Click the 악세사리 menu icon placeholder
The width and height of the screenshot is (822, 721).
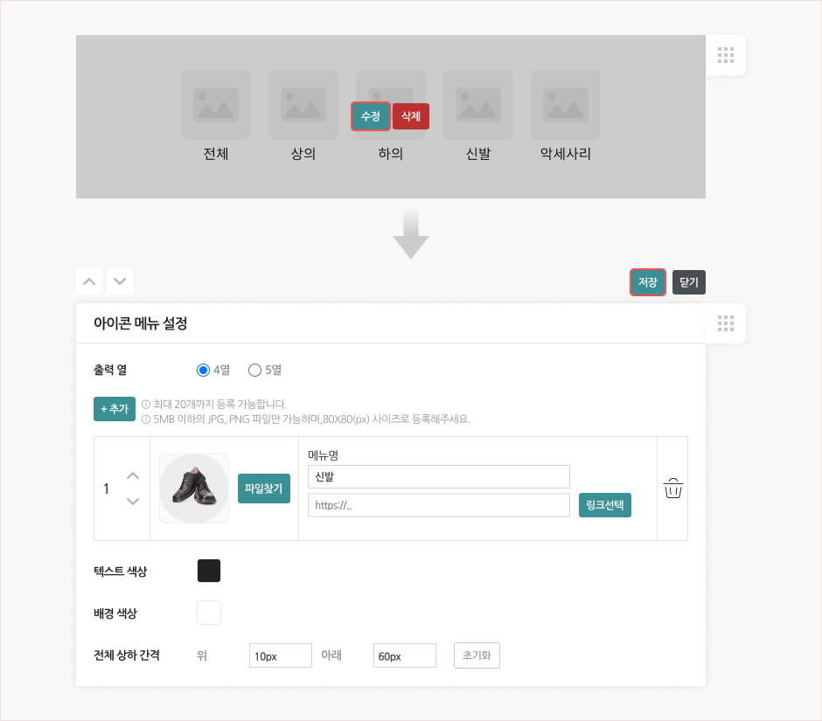click(565, 105)
